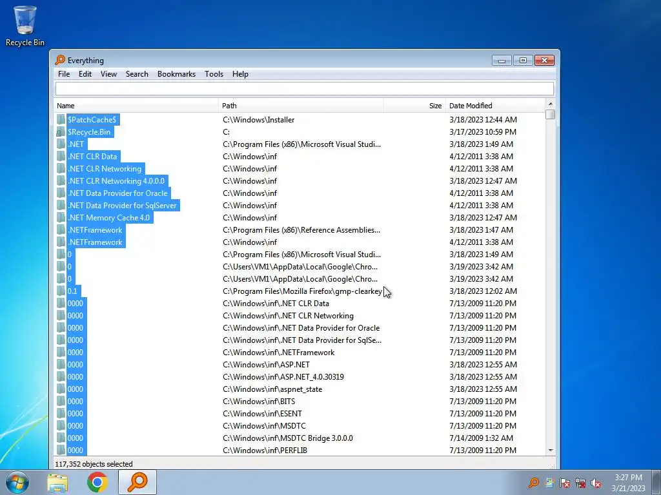
Task: Click path C:\Windows\inf\ESENT
Action: tap(262, 413)
